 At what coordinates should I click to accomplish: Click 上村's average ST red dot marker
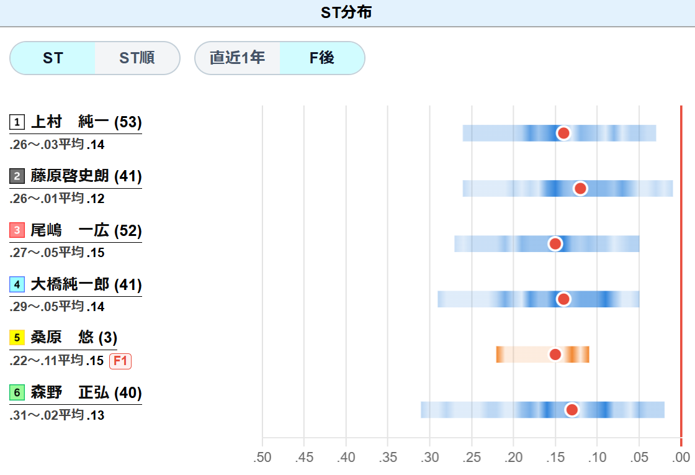(563, 133)
